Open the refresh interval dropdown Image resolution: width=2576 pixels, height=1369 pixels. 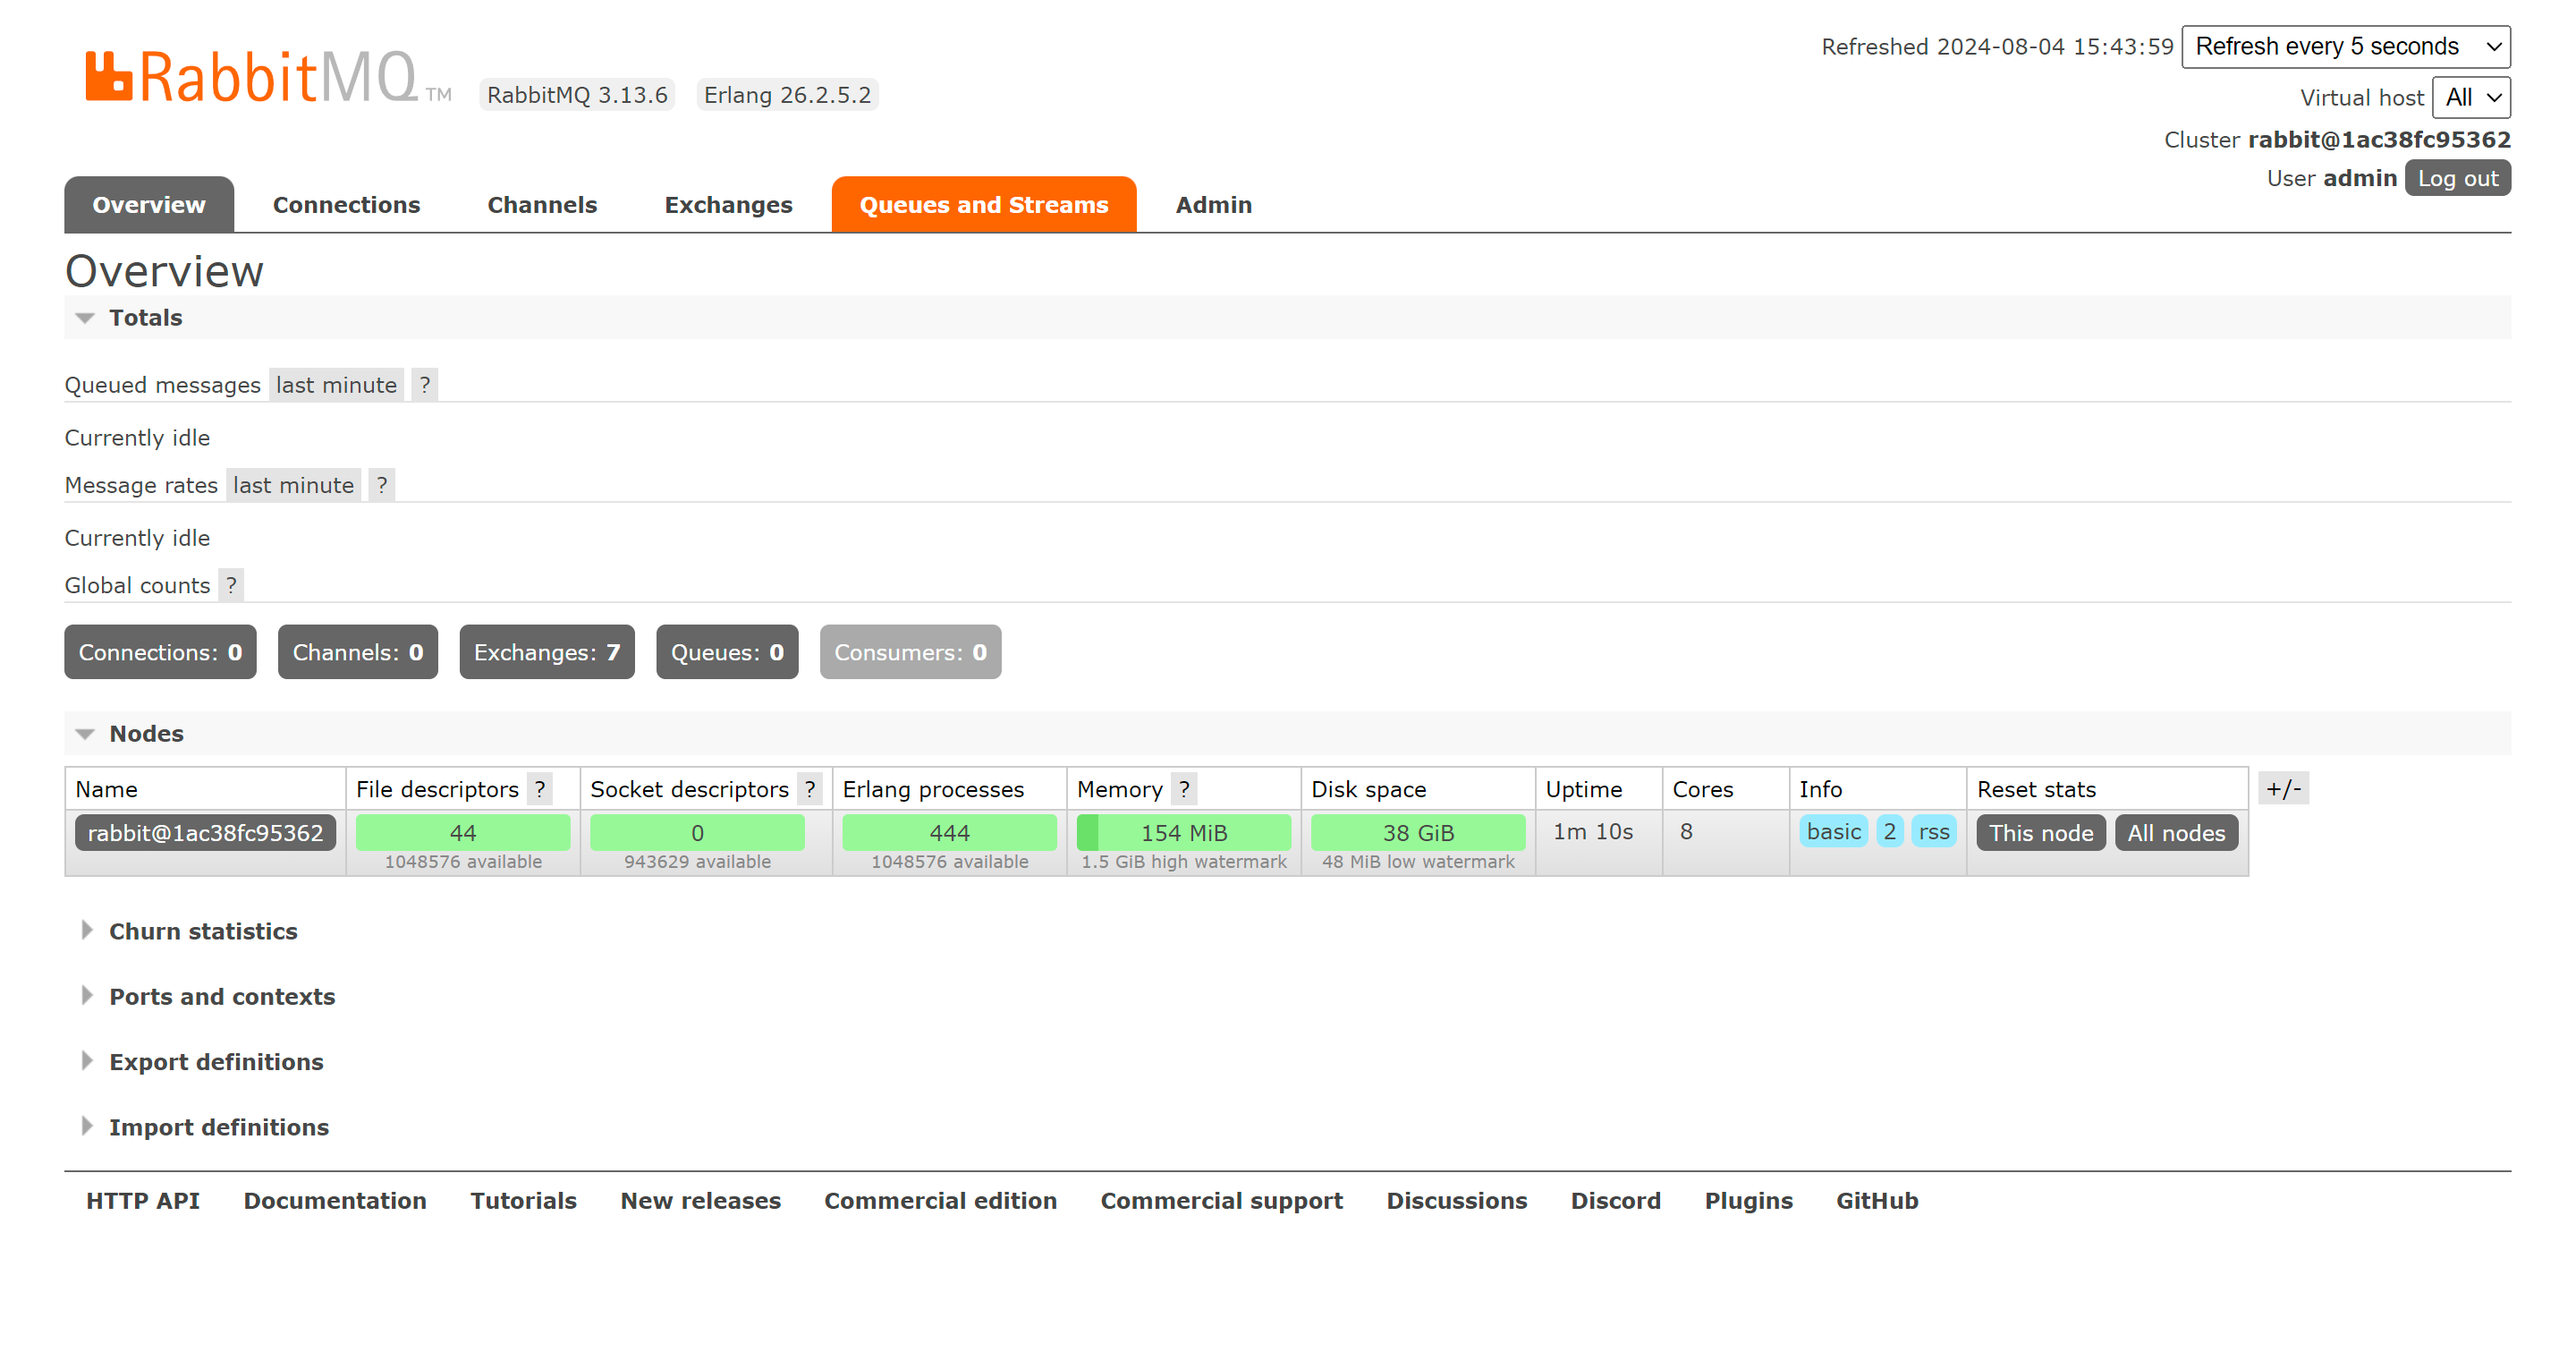pyautogui.click(x=2346, y=47)
